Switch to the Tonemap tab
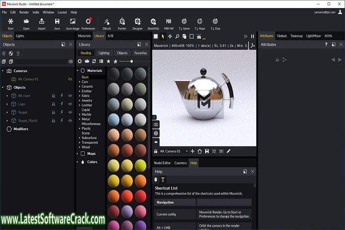The image size is (345, 230). 296,36
